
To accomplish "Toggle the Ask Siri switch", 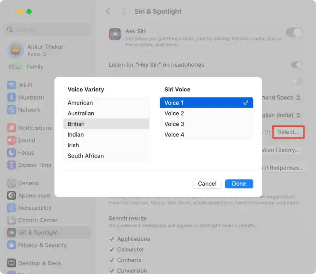I will pyautogui.click(x=295, y=33).
